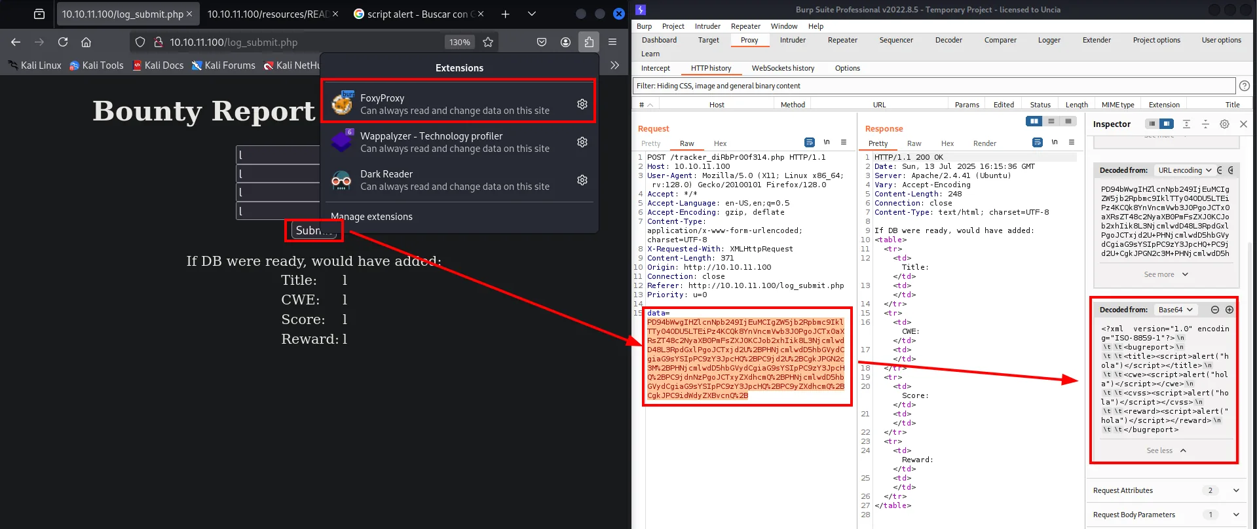Add decoding step in Base64 section
The width and height of the screenshot is (1257, 529).
(1229, 310)
